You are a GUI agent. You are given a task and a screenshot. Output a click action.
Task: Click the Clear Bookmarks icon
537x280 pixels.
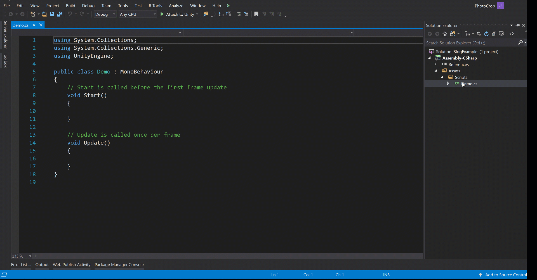279,14
